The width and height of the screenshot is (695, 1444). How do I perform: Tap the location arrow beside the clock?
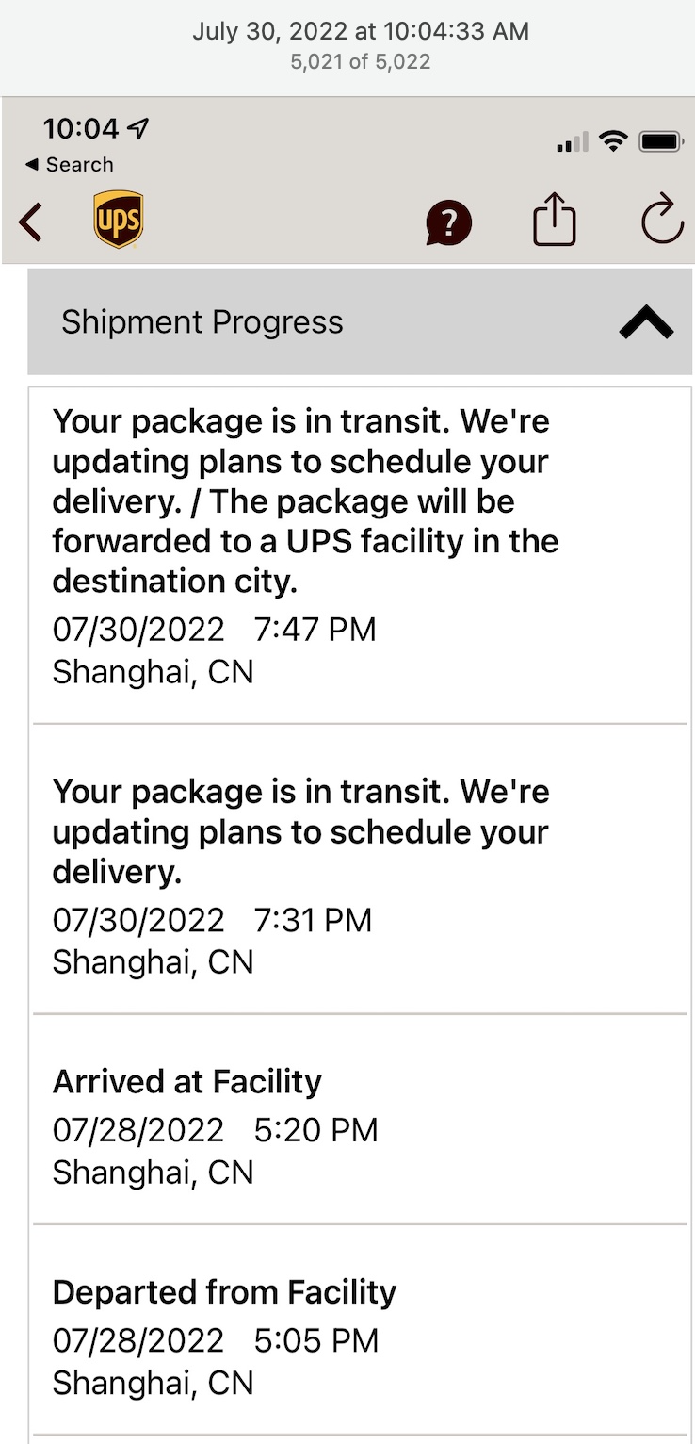pos(137,127)
